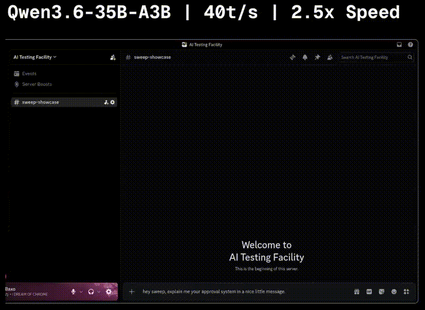Click the AI Testing Facility title bar text
The height and width of the screenshot is (310, 425).
pyautogui.click(x=206, y=45)
